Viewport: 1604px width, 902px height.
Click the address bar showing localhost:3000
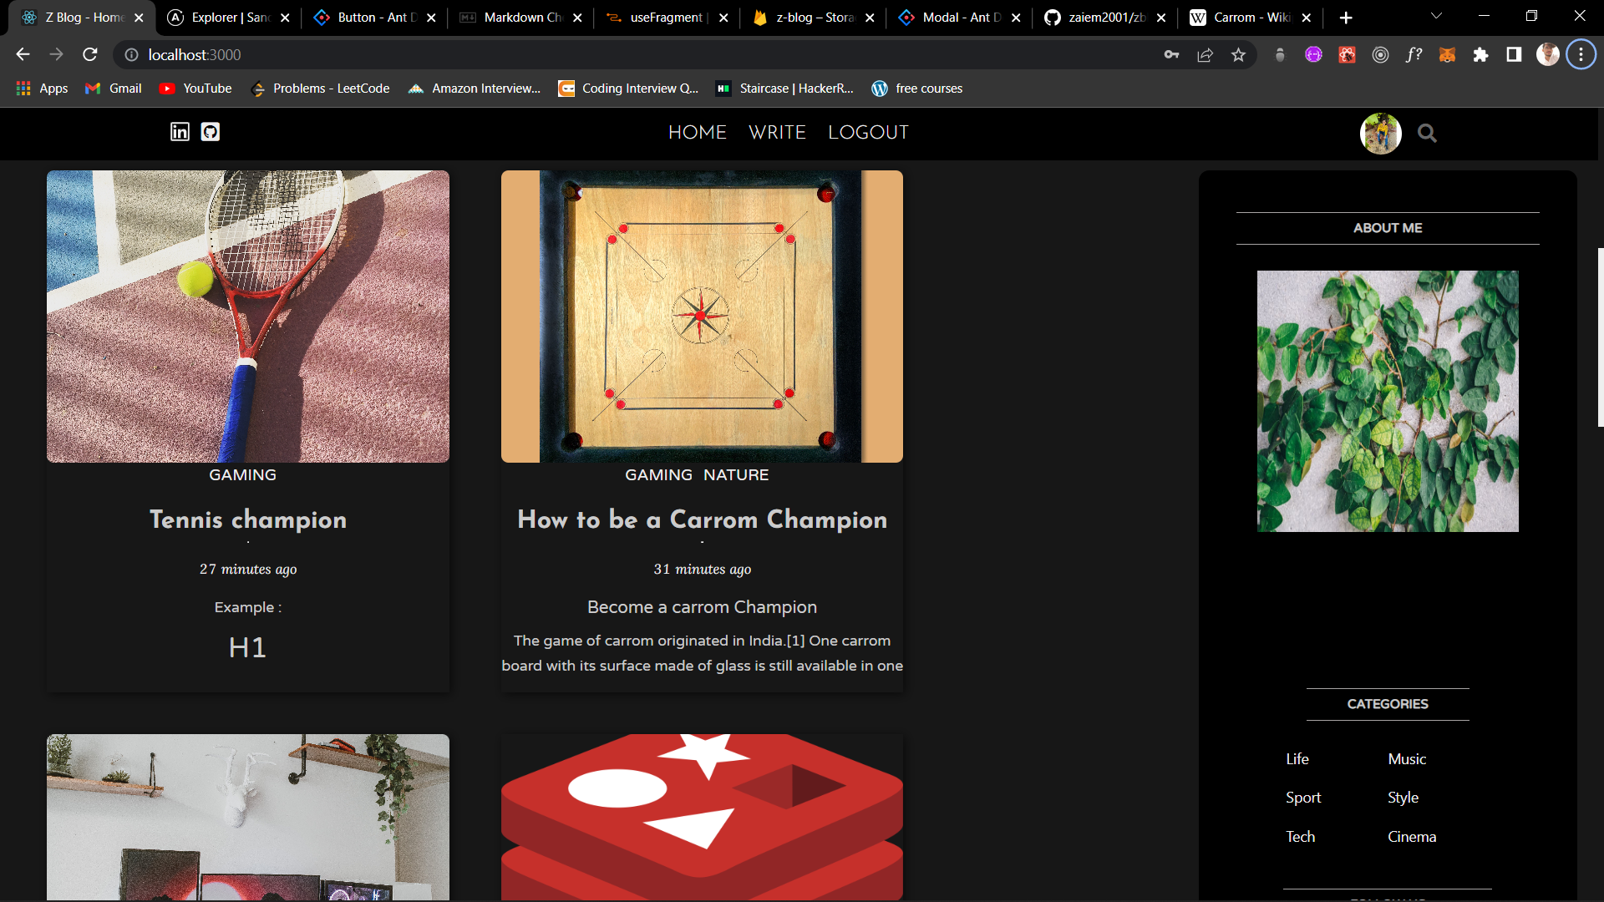(585, 55)
